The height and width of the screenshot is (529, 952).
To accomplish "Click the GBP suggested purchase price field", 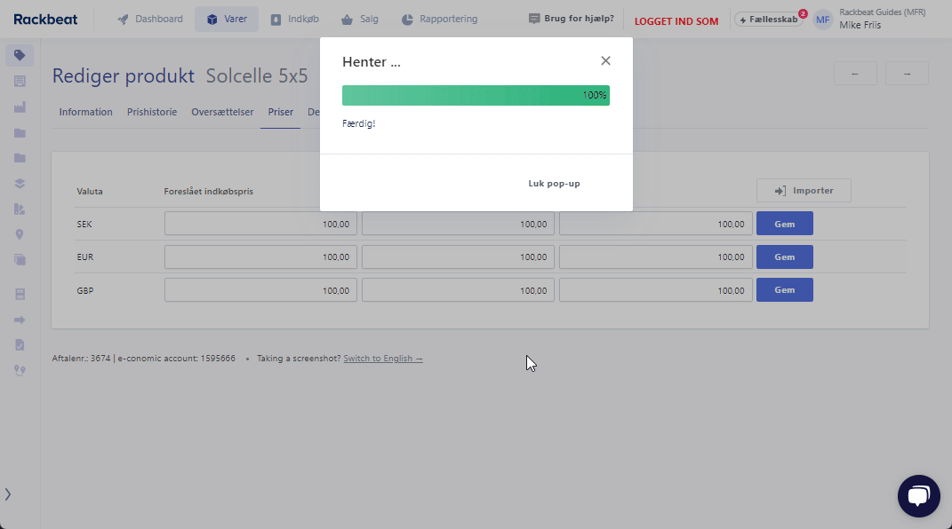I will coord(260,290).
